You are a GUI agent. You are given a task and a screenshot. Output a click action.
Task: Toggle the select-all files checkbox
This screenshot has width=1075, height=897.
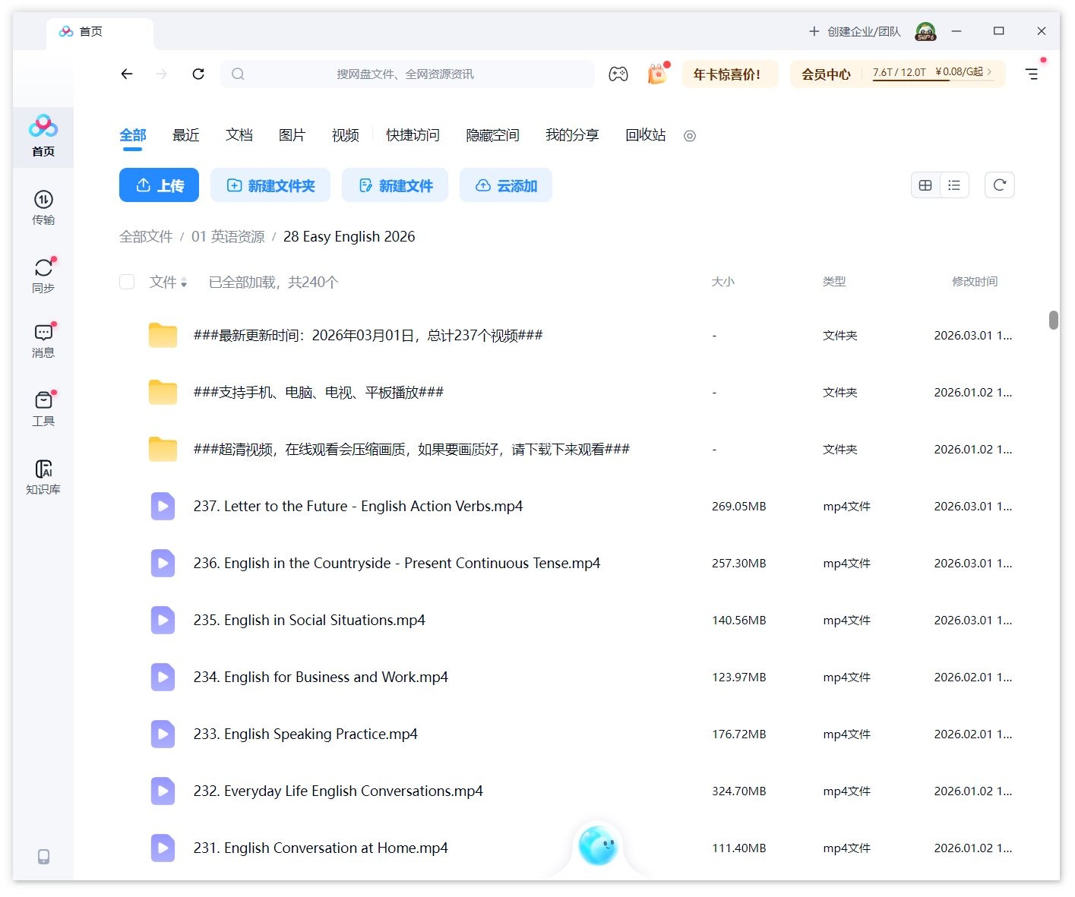coord(127,282)
